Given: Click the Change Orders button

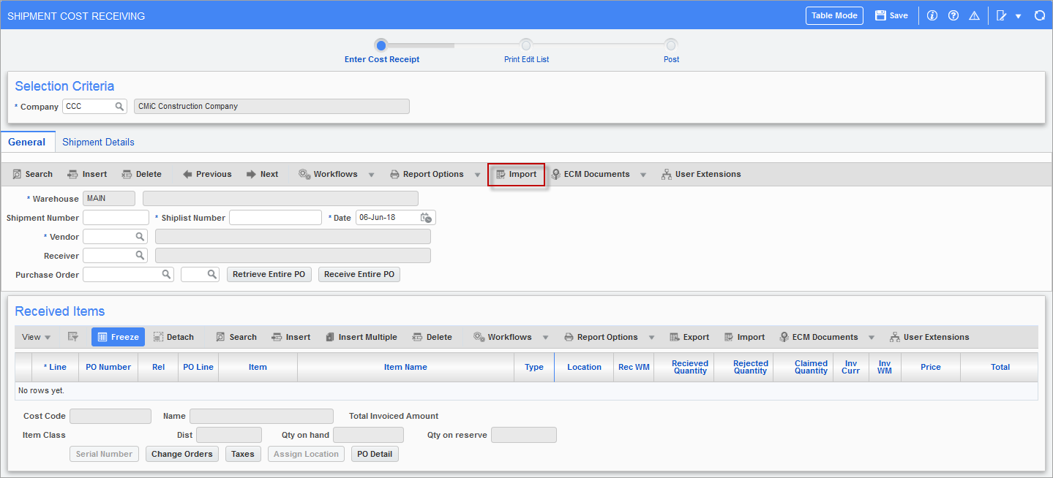Looking at the screenshot, I should (181, 454).
